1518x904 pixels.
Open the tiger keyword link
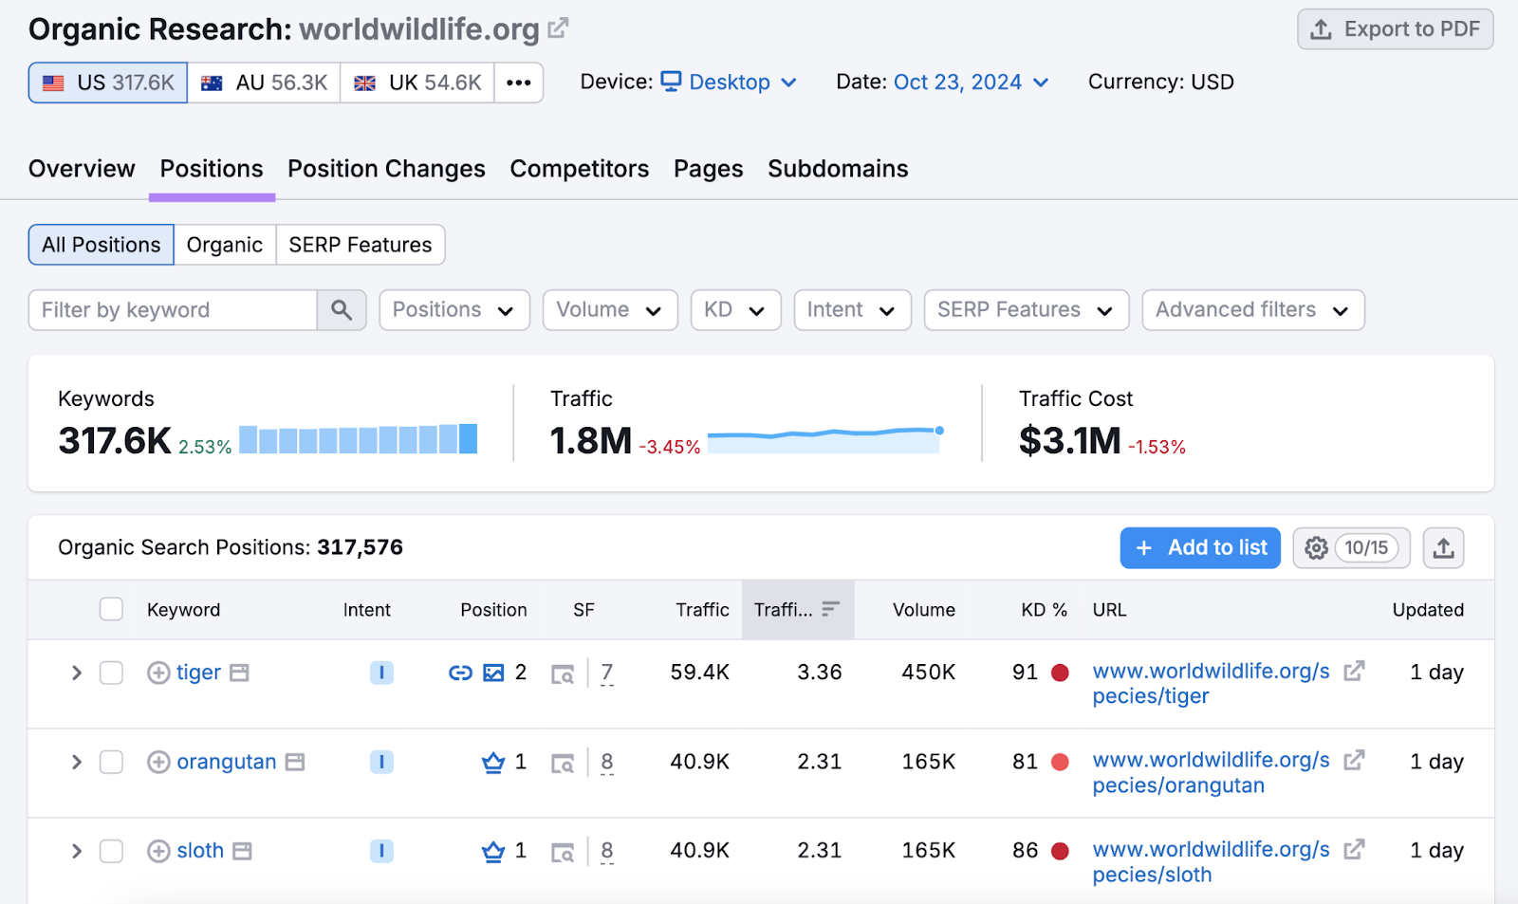click(x=198, y=673)
